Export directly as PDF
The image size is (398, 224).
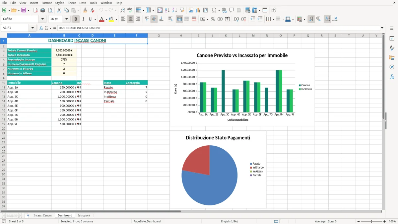(x=35, y=10)
